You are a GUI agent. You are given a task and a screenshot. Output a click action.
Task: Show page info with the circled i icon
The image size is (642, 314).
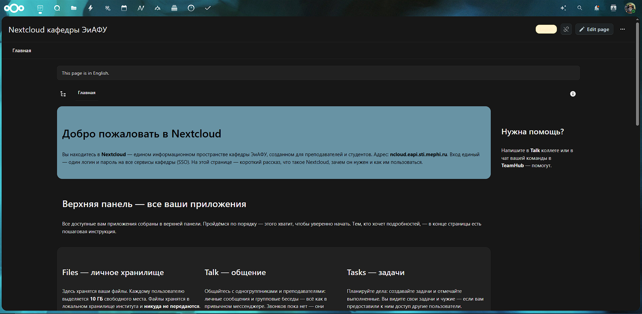pyautogui.click(x=573, y=94)
